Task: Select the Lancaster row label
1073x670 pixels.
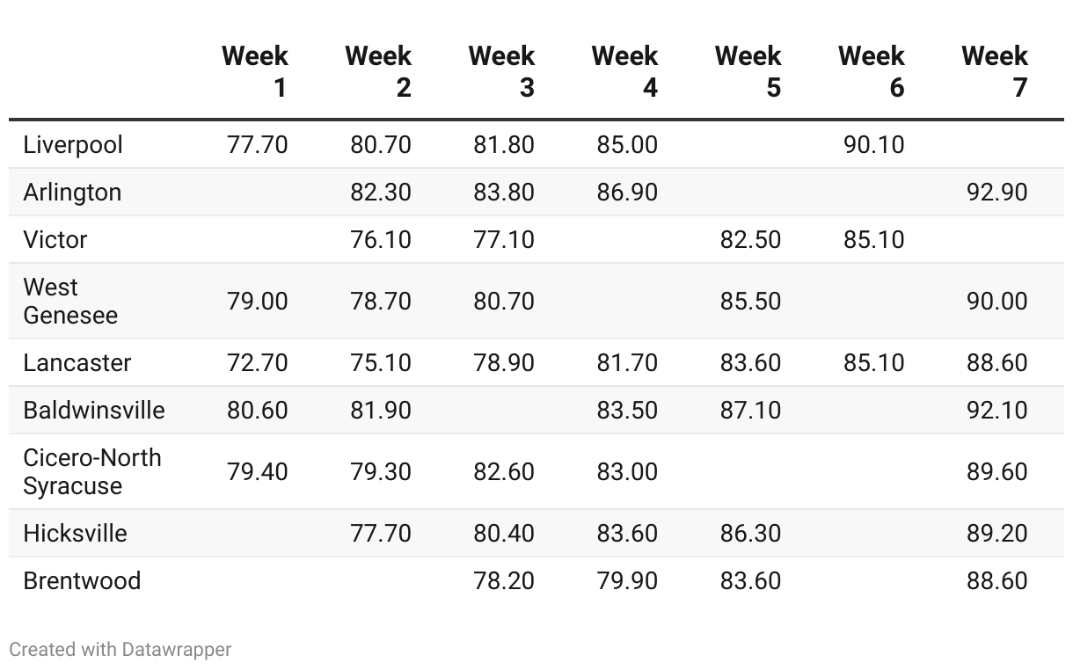Action: (77, 363)
